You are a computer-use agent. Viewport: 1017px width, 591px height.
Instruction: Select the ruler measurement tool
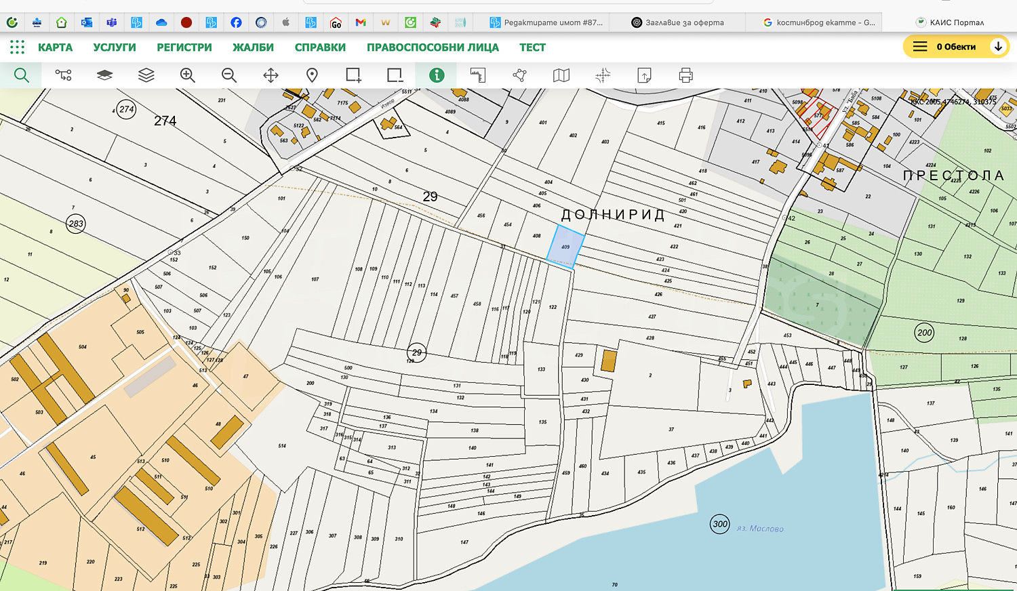coord(478,75)
